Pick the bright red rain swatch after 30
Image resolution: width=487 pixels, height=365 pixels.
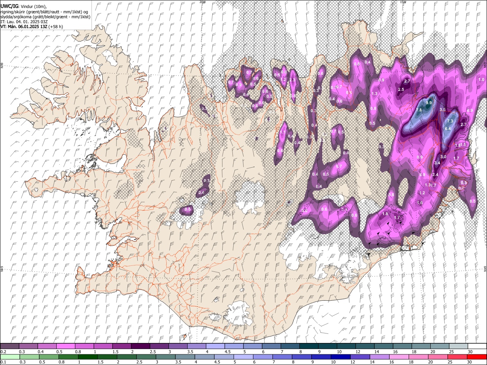click(477, 357)
